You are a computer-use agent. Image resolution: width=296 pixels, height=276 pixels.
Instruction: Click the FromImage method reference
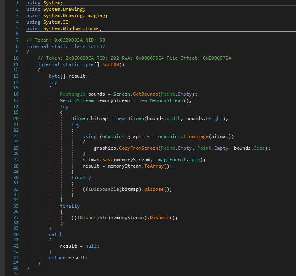[196, 136]
